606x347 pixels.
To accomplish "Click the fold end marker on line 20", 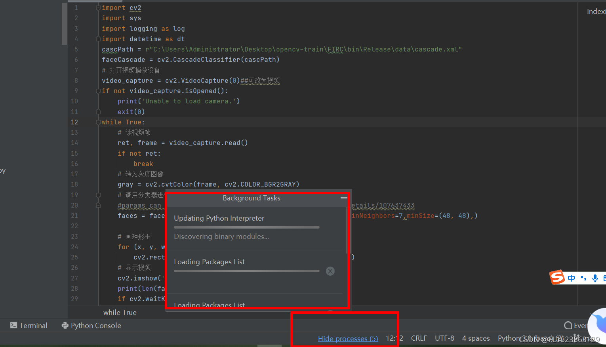I will click(98, 205).
